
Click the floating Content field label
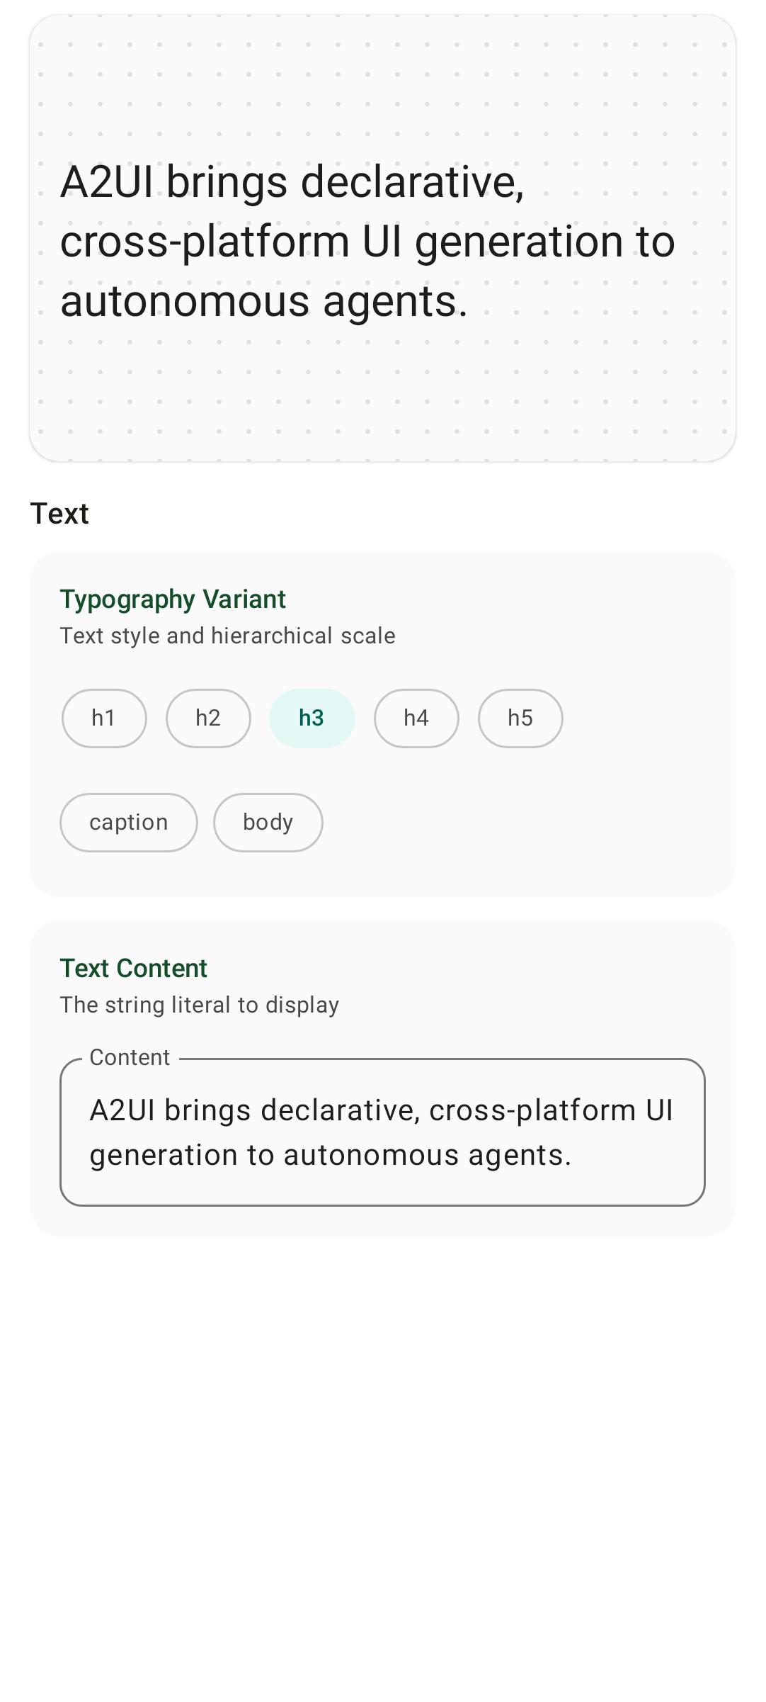tap(130, 1057)
